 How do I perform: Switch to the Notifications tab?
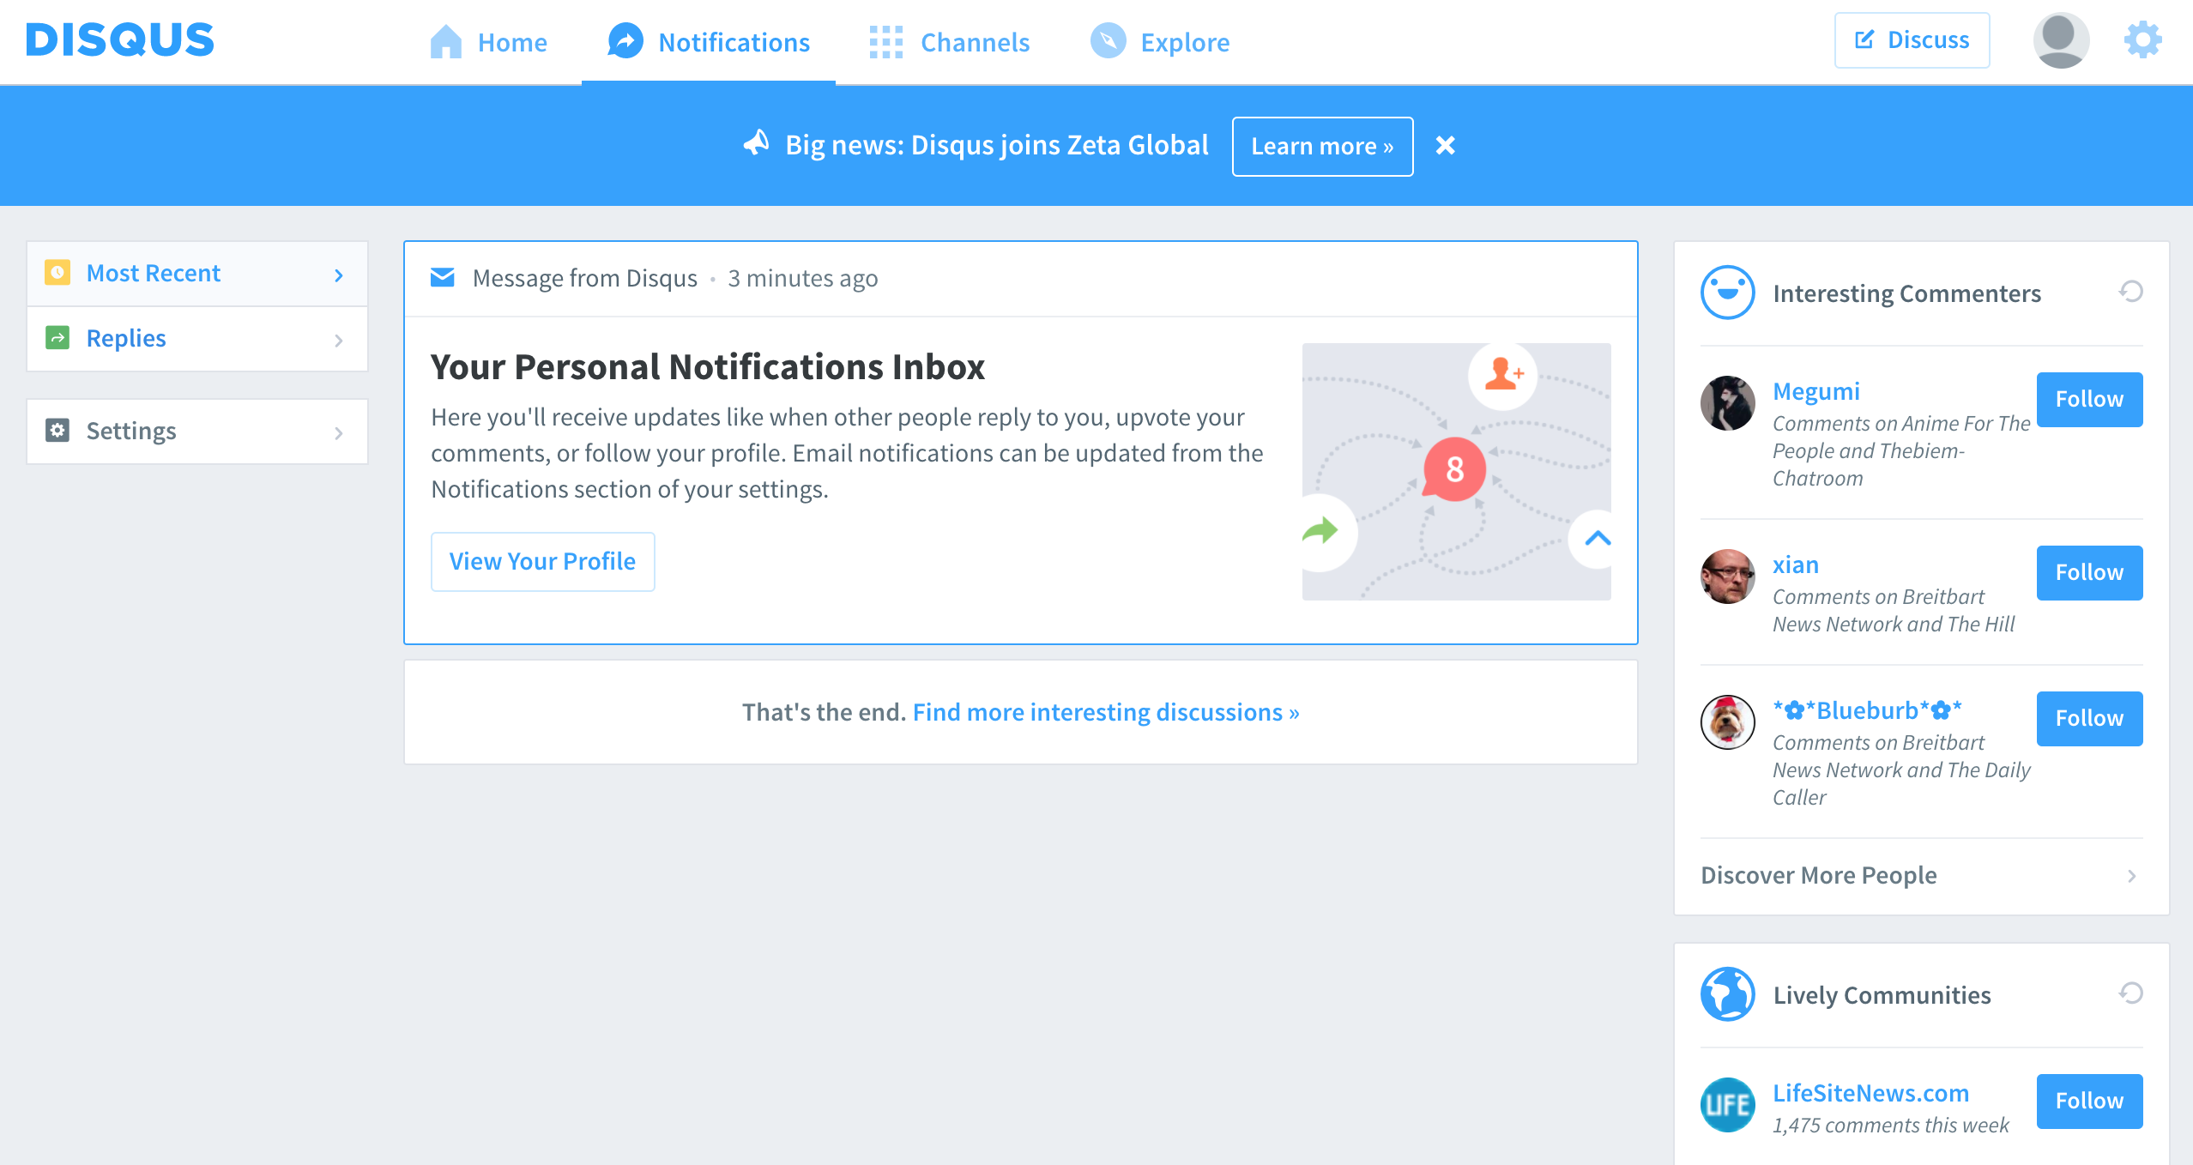click(x=709, y=42)
